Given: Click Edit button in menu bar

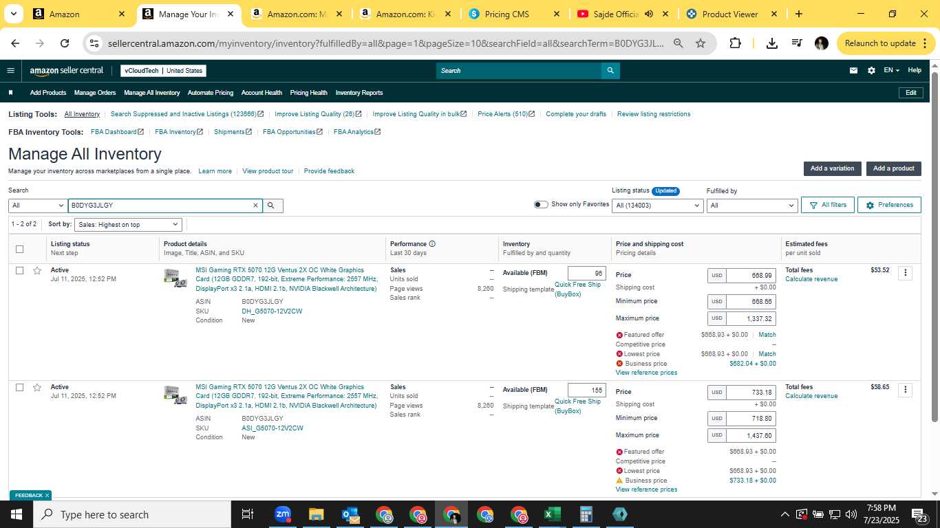Looking at the screenshot, I should click(910, 92).
